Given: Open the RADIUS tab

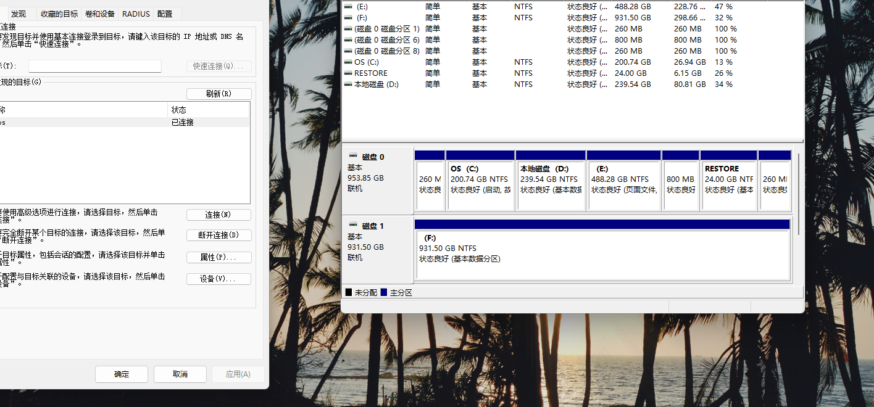Looking at the screenshot, I should click(x=136, y=14).
